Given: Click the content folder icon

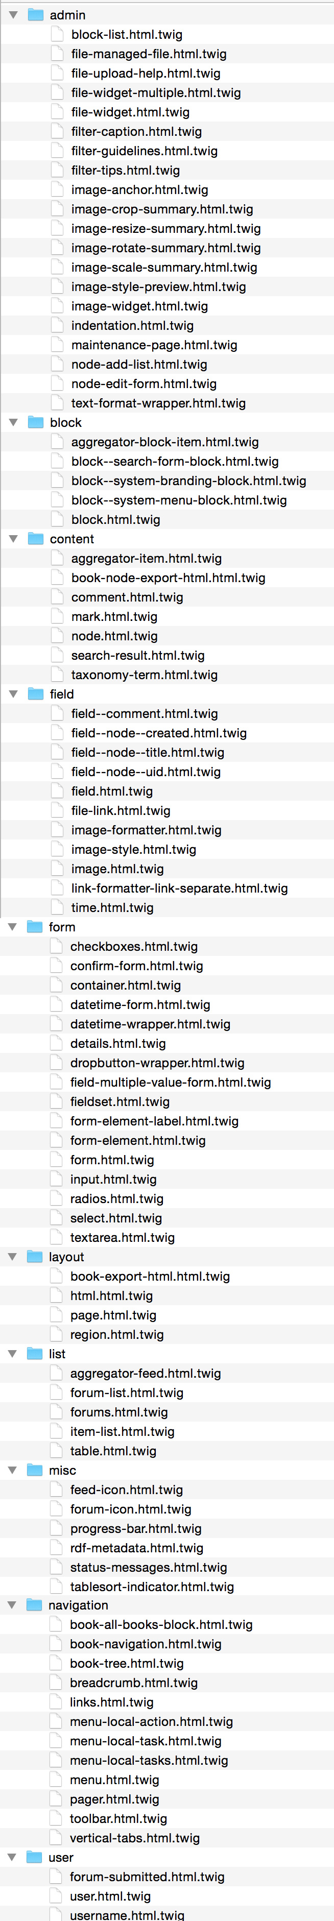Looking at the screenshot, I should point(36,538).
